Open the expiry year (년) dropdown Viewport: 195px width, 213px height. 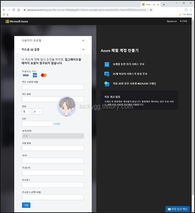pyautogui.click(x=37, y=112)
